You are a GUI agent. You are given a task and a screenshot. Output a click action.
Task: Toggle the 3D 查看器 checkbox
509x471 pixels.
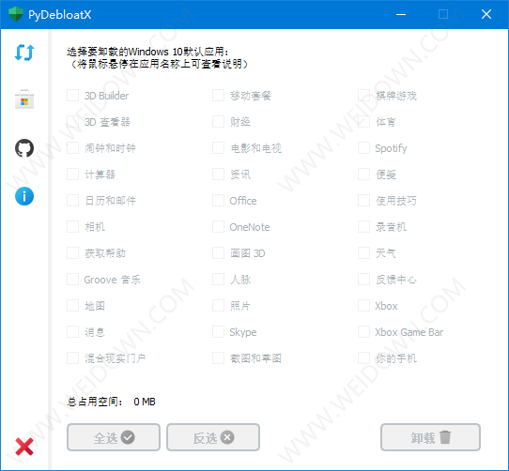coord(72,122)
